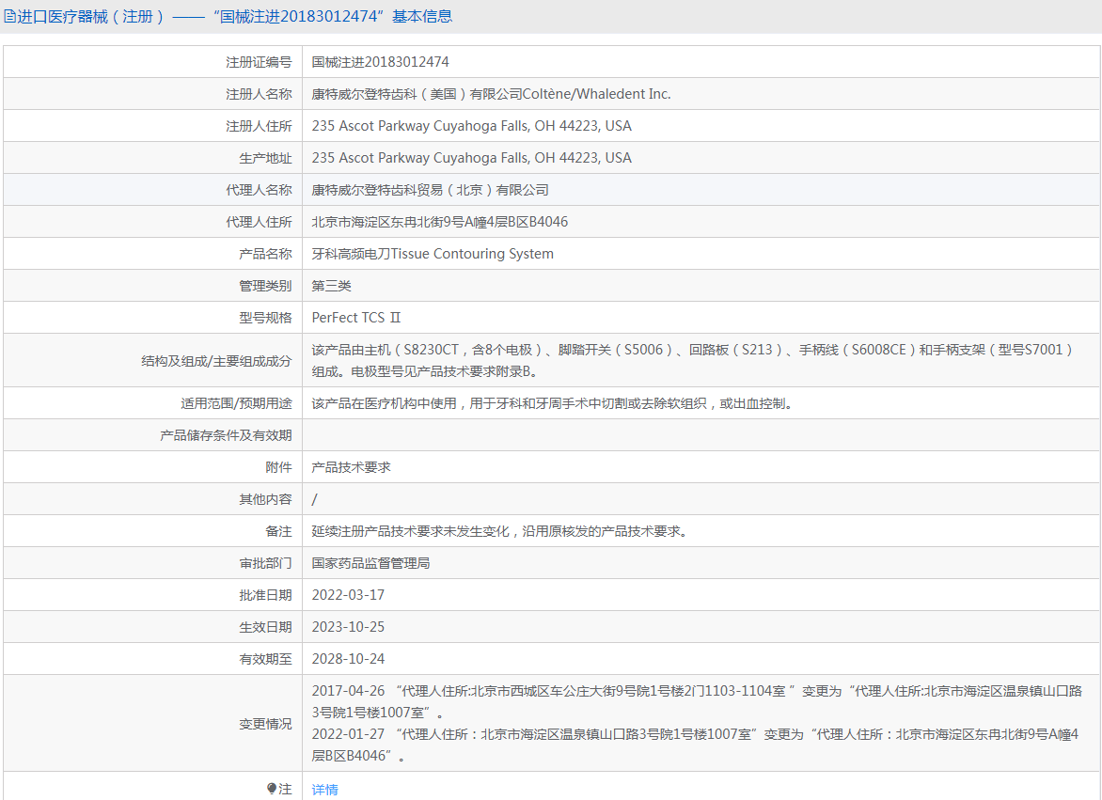Select the 生产地址 address value

(472, 158)
